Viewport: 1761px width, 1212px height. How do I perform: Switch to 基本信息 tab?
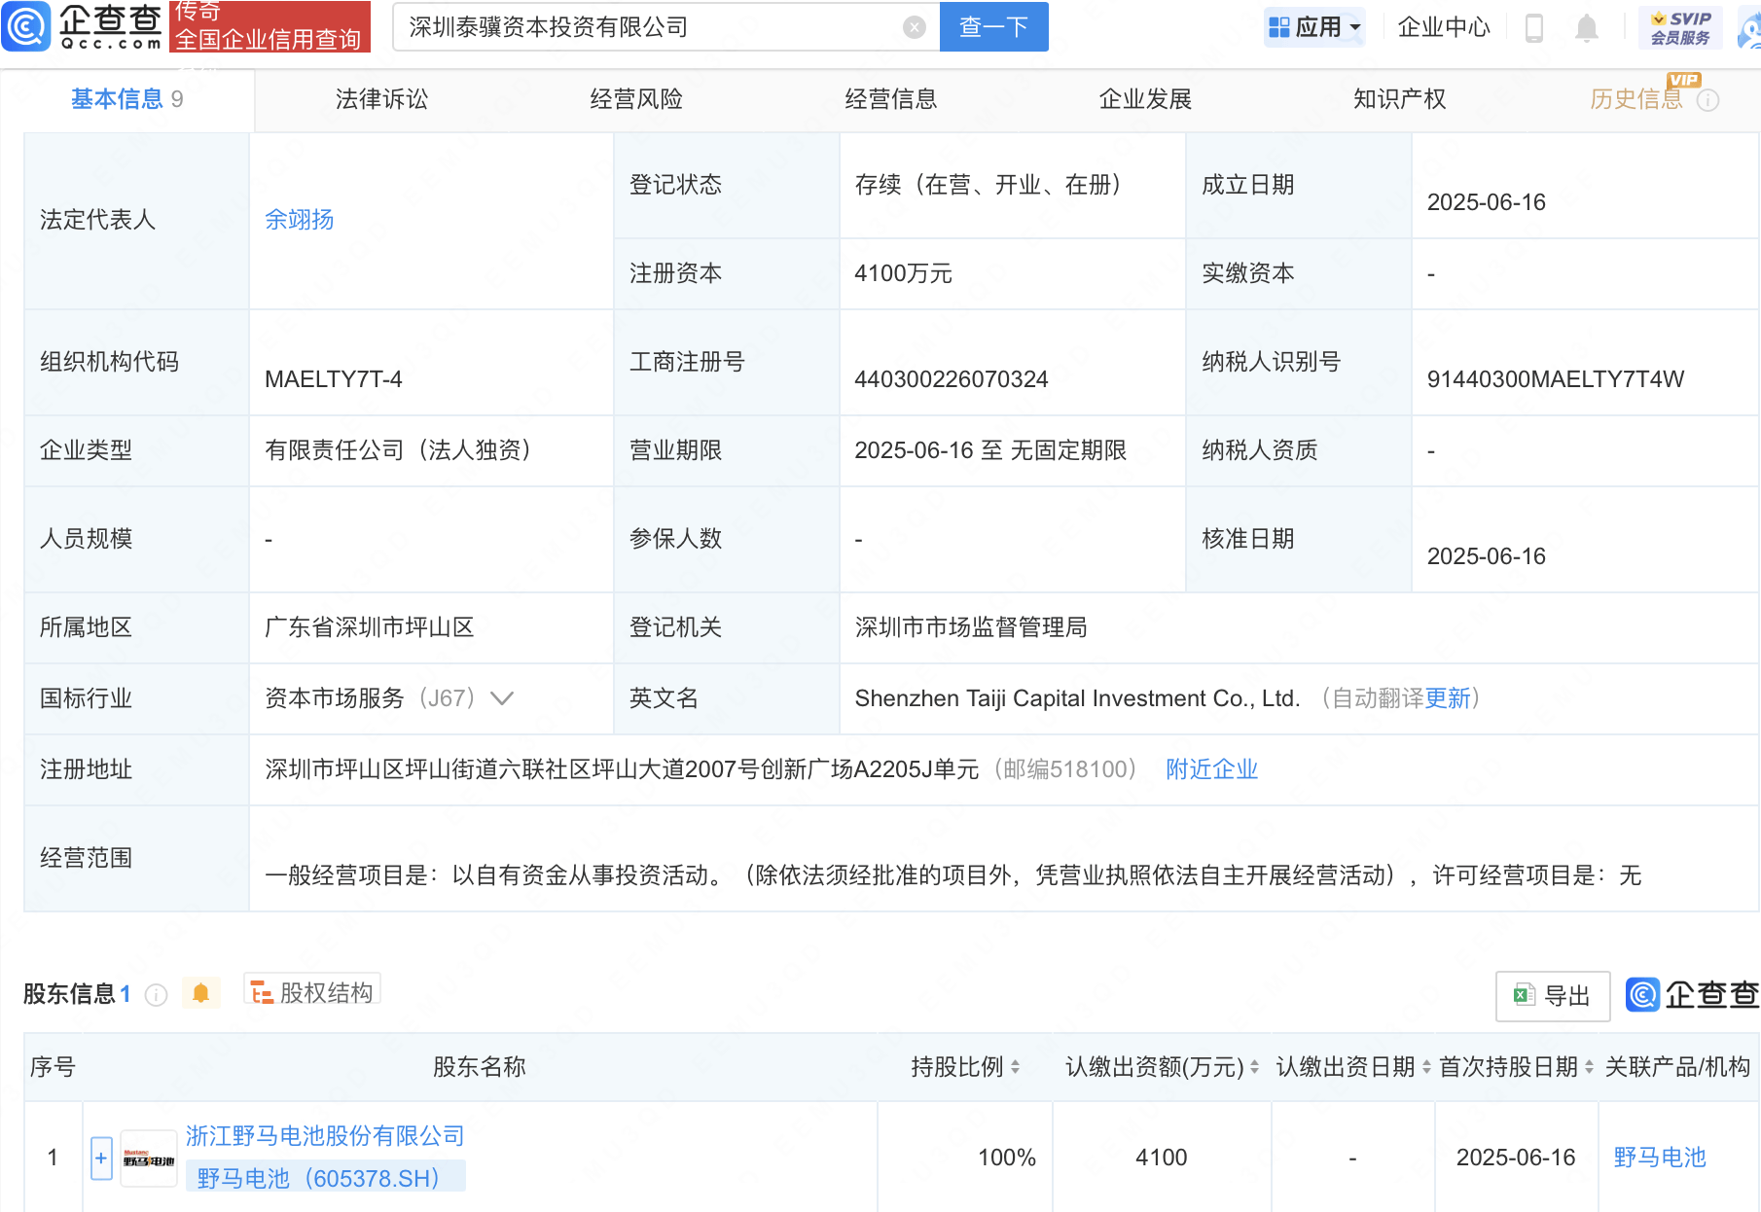[127, 99]
